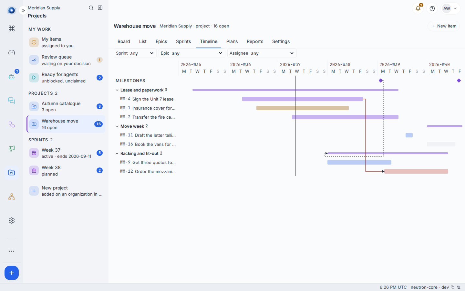
Task: Click the WM-1 tan timeline bar
Action: click(303, 108)
